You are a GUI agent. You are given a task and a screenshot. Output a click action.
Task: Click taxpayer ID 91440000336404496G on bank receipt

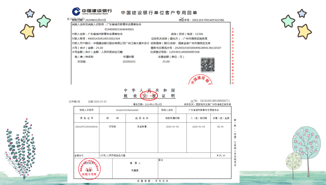(119, 29)
